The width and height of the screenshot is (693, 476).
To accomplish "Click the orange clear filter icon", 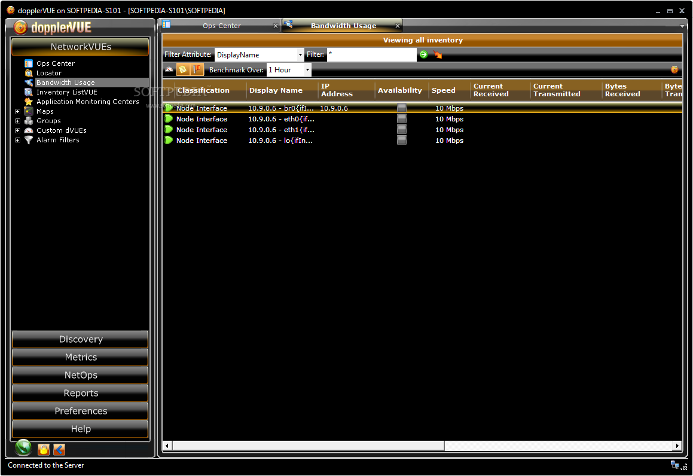I will (x=438, y=54).
